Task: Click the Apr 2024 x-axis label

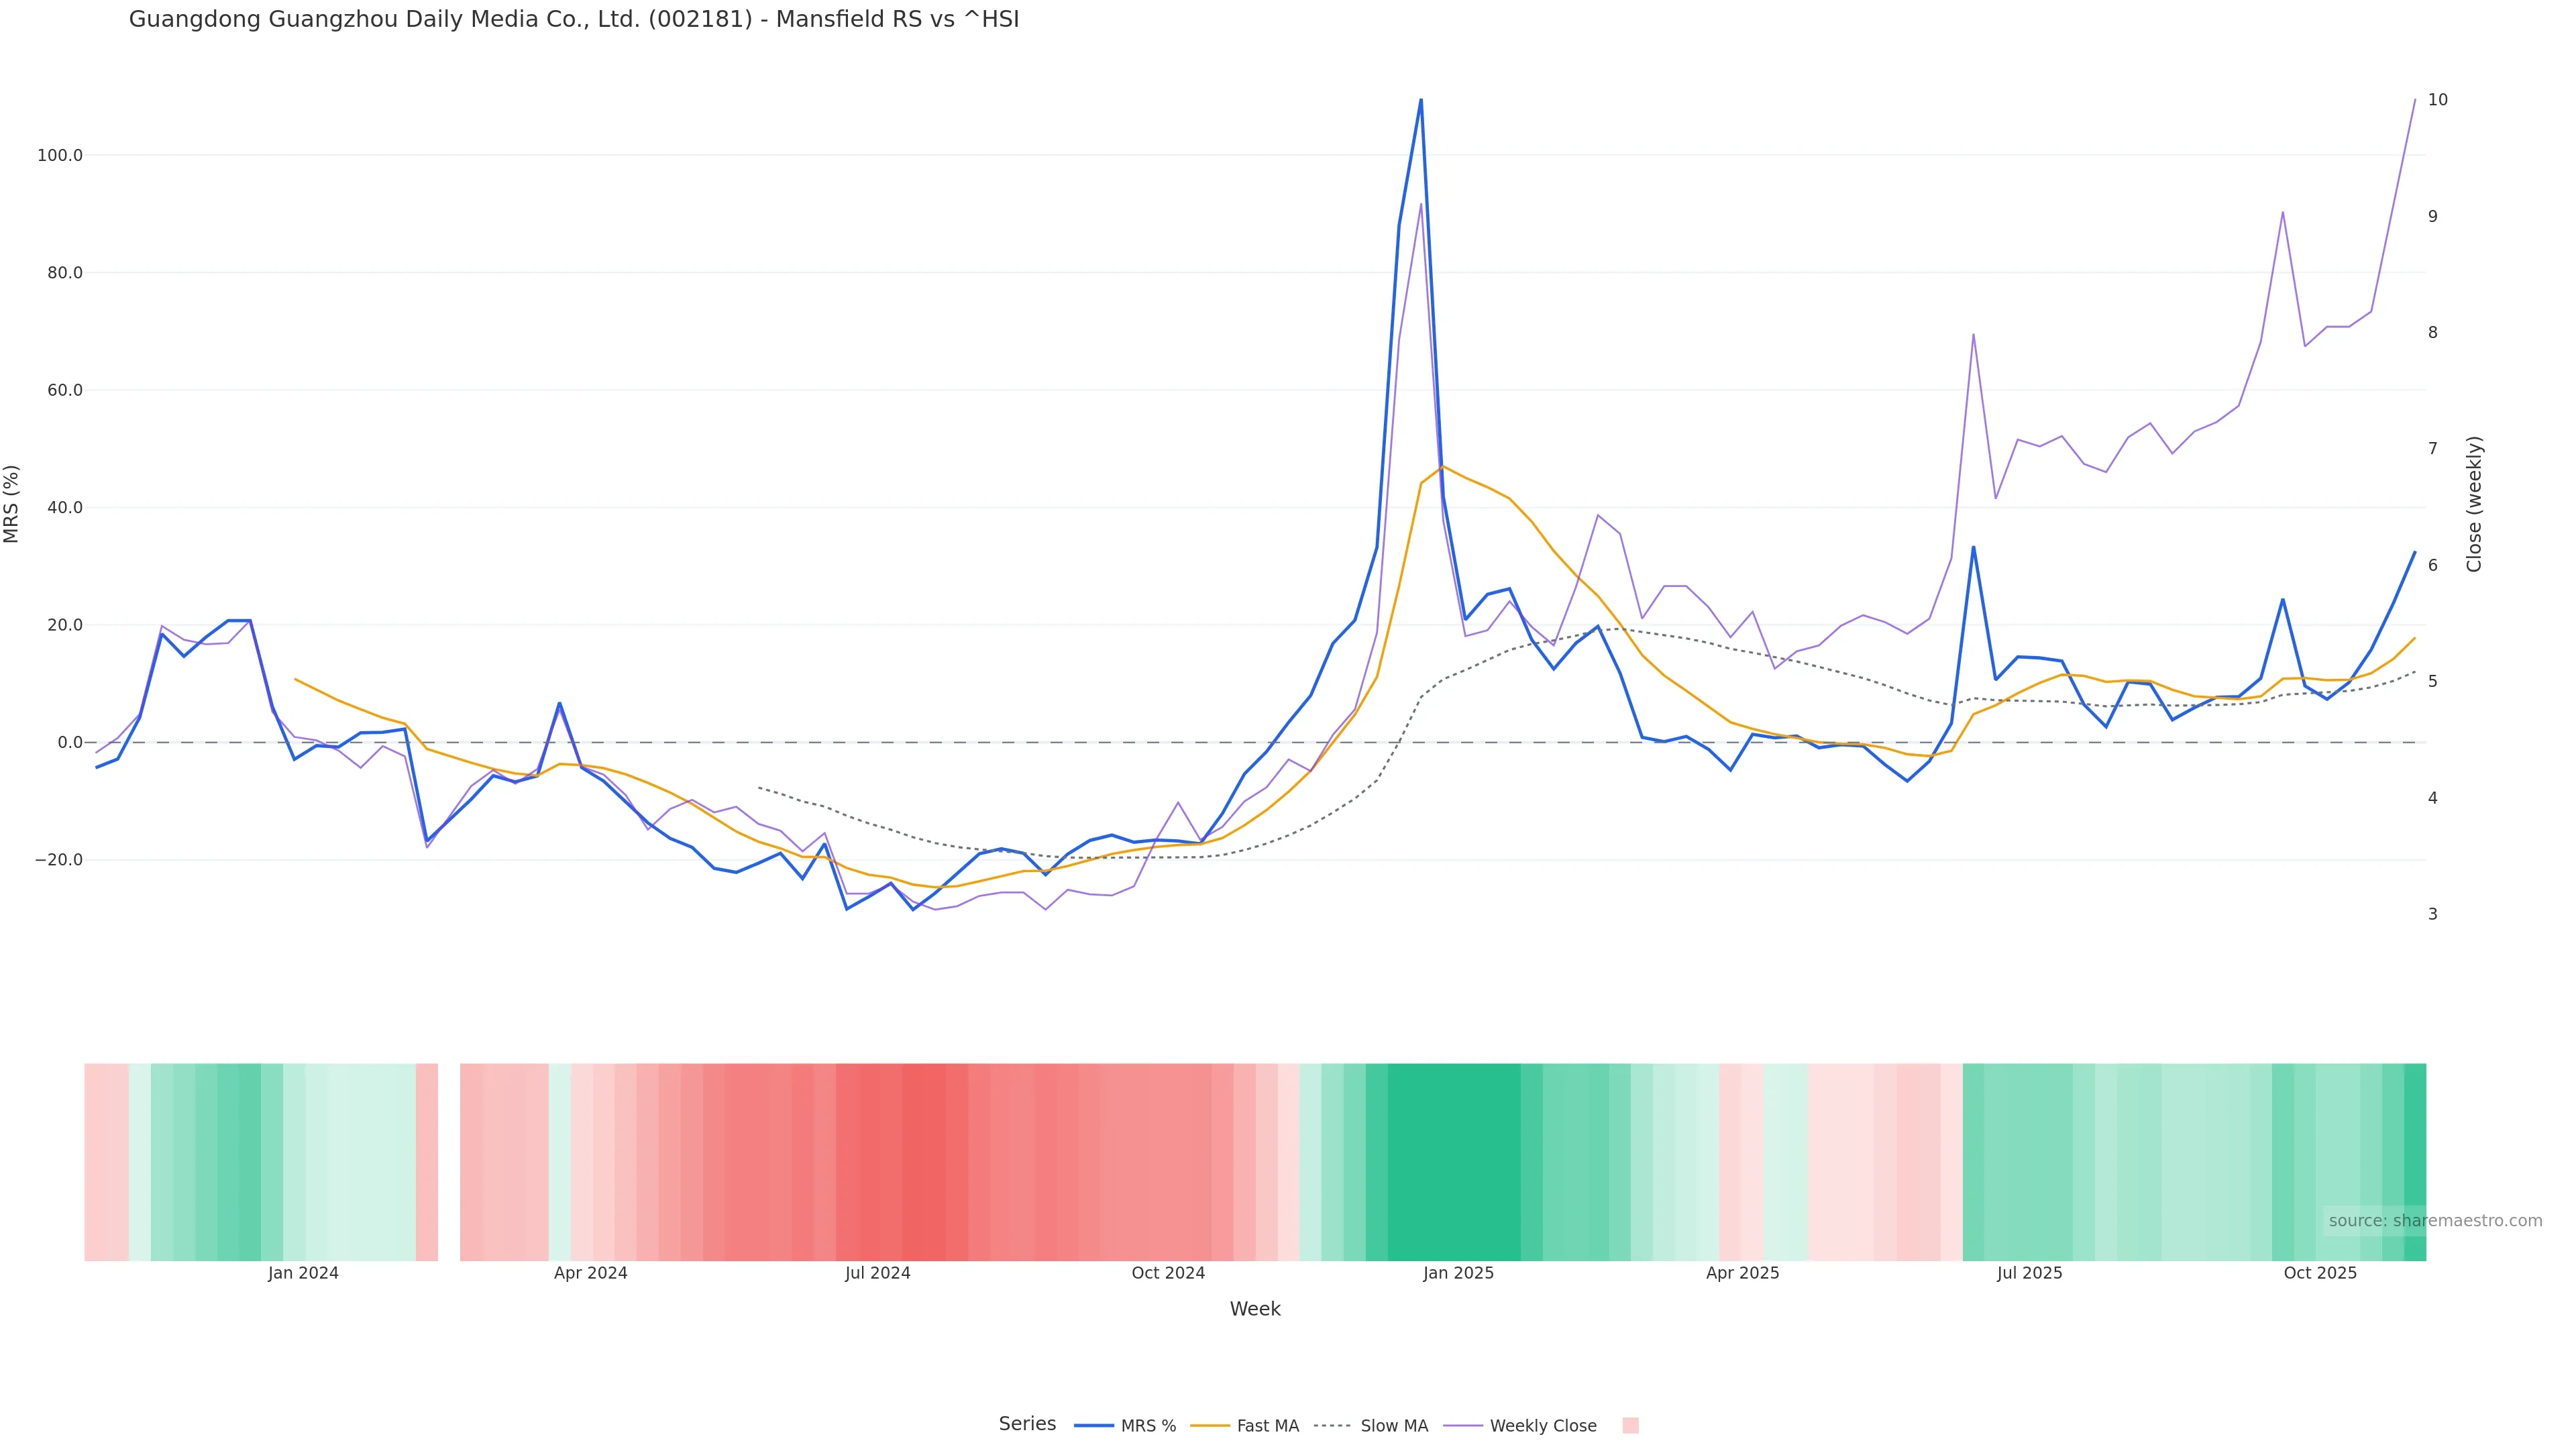Action: pyautogui.click(x=590, y=1273)
